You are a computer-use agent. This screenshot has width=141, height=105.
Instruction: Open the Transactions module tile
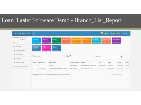[76, 41]
